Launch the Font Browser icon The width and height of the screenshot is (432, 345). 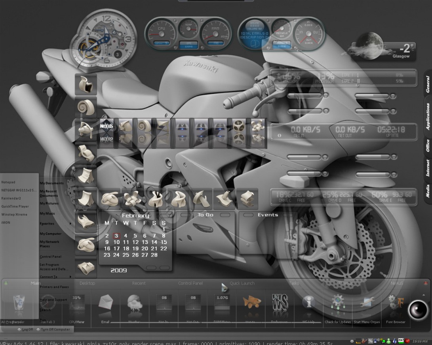click(396, 303)
